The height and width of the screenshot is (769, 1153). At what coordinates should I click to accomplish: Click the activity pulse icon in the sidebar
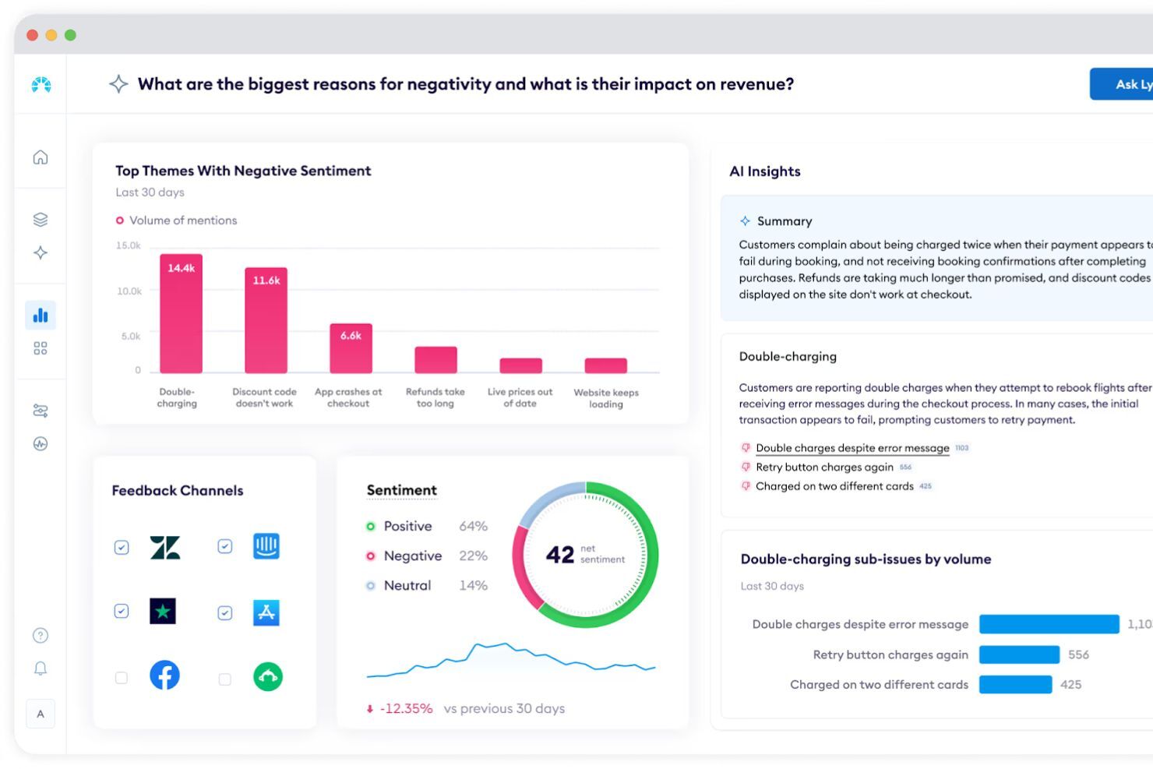pyautogui.click(x=41, y=444)
